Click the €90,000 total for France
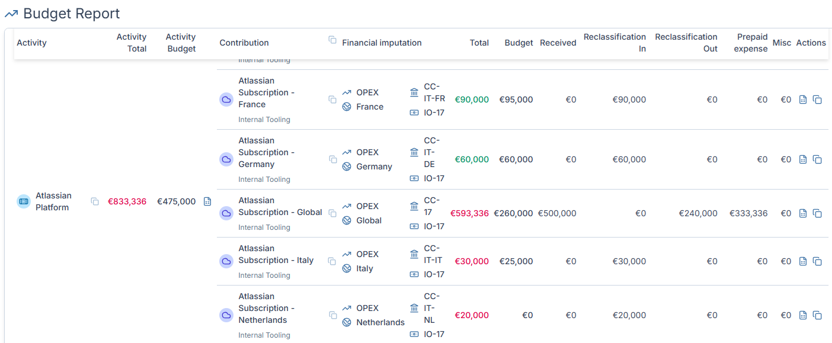 472,100
